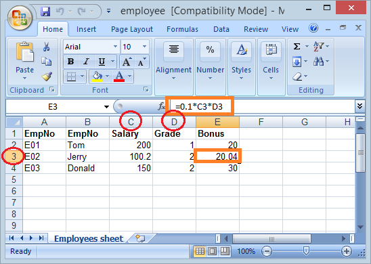Switch to Page Layout view in status bar
The image size is (371, 264).
[212, 251]
